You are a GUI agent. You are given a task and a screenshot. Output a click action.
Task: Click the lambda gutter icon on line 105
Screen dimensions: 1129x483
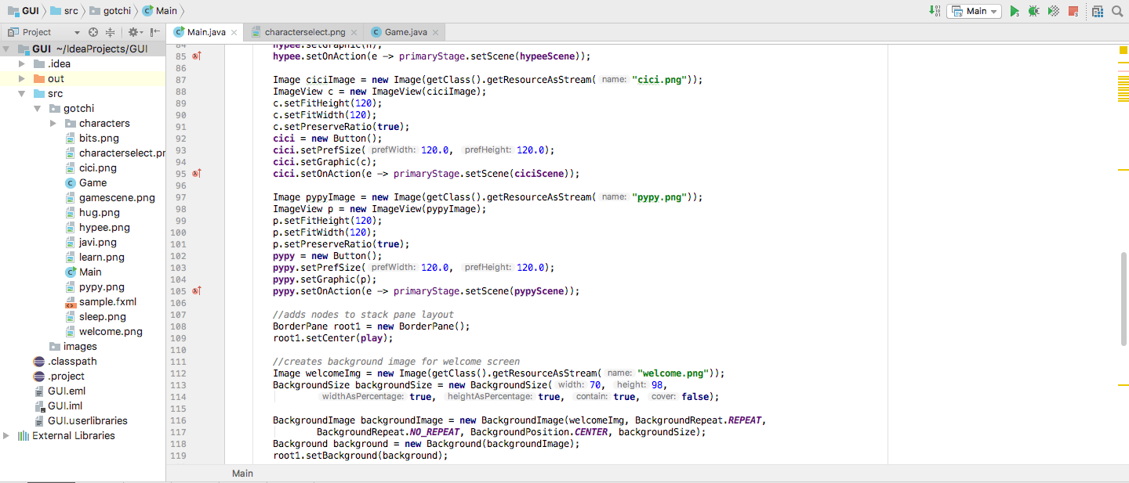tap(197, 291)
